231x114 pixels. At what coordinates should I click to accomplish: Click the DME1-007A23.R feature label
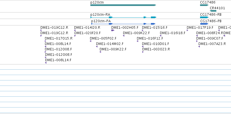click(212, 44)
